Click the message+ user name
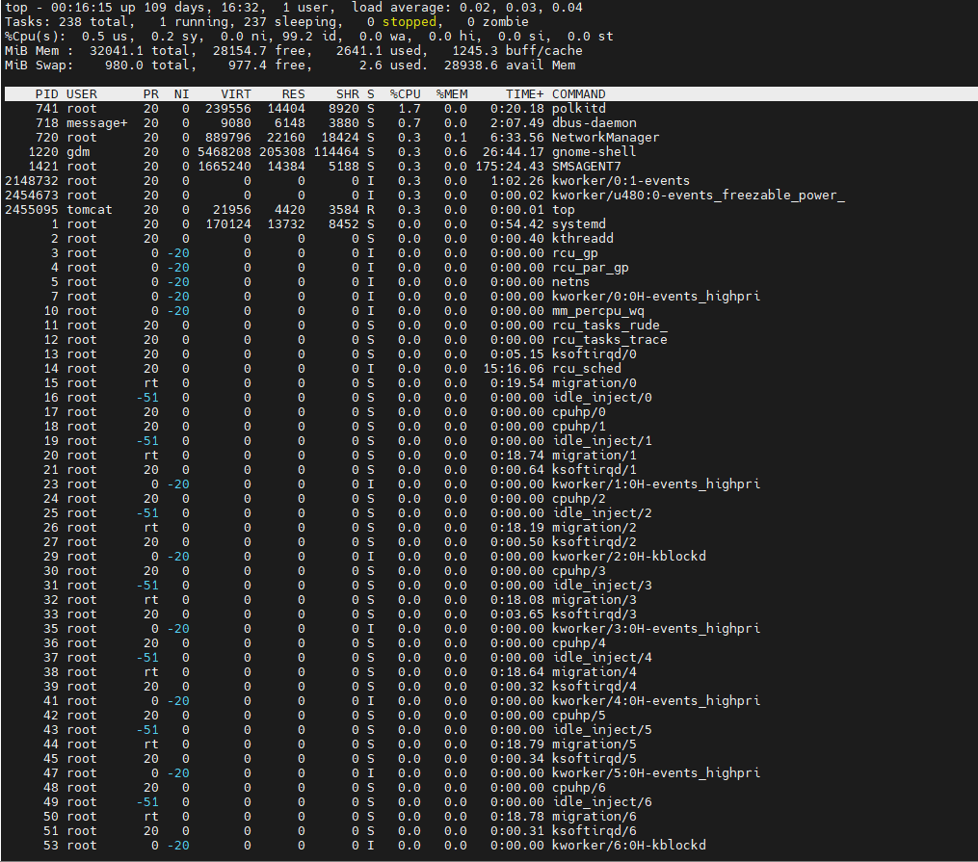This screenshot has width=978, height=862. (x=97, y=122)
